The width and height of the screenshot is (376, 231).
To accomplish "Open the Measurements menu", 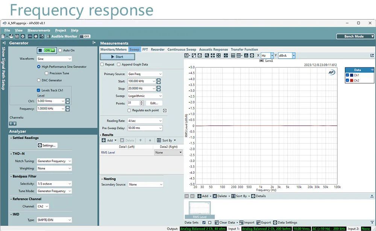I will (x=39, y=30).
